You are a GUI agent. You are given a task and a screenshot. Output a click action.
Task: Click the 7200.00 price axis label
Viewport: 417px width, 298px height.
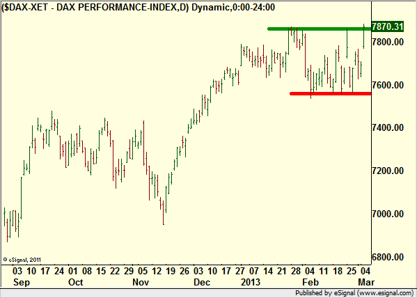point(388,171)
